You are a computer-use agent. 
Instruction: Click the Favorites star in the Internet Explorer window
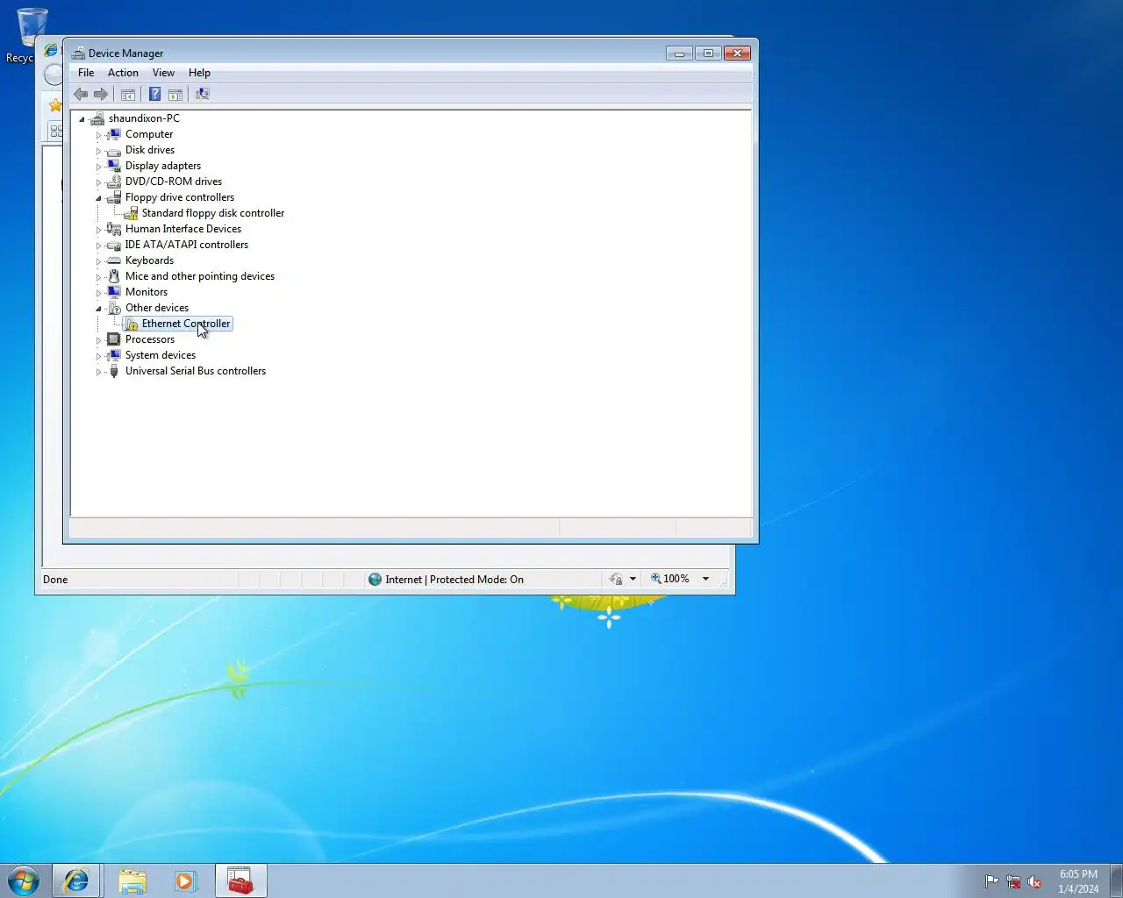click(55, 105)
